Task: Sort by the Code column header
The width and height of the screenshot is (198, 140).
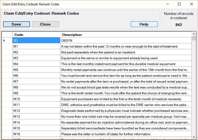Action: tap(36, 35)
